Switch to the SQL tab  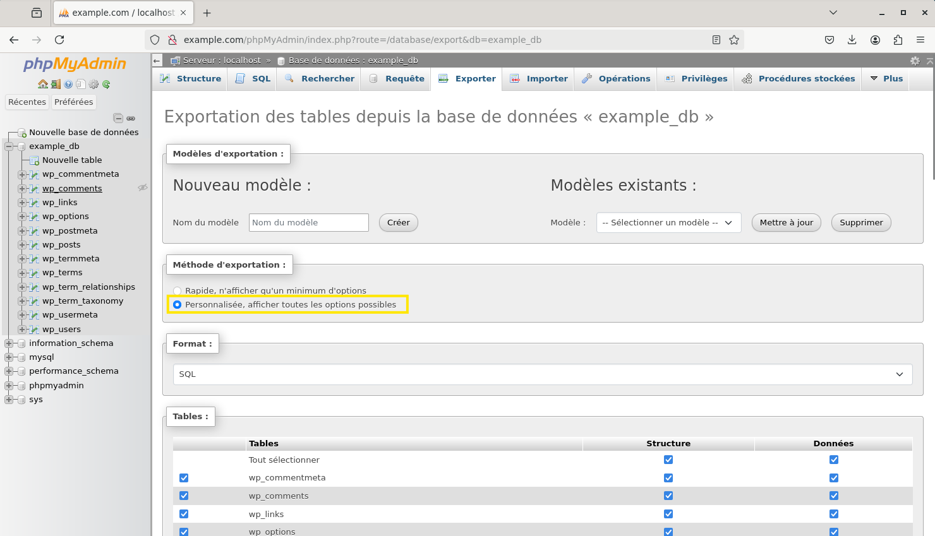(253, 79)
